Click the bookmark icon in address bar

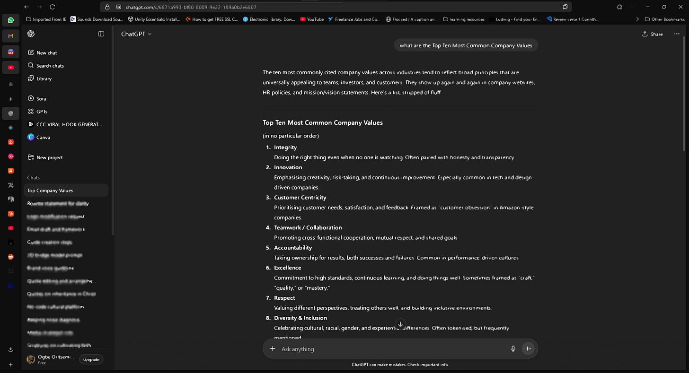click(565, 7)
